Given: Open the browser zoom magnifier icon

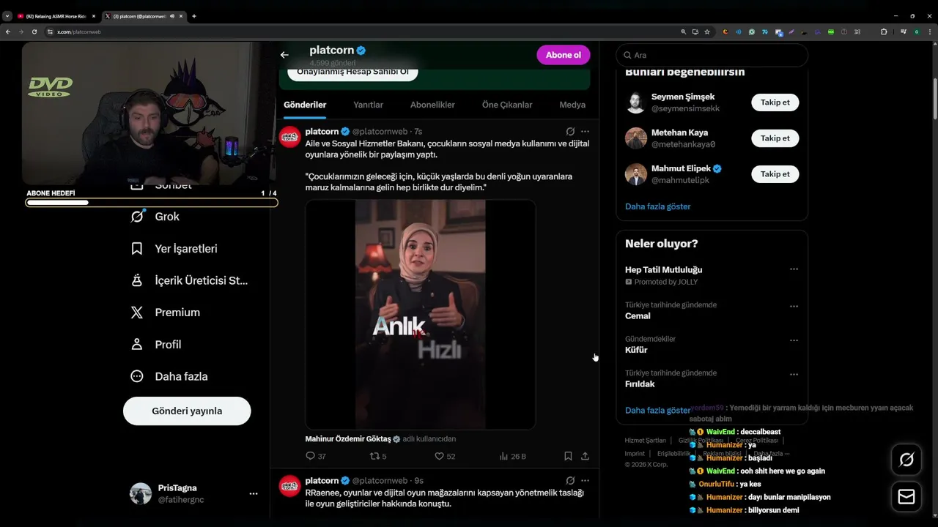Looking at the screenshot, I should [684, 31].
